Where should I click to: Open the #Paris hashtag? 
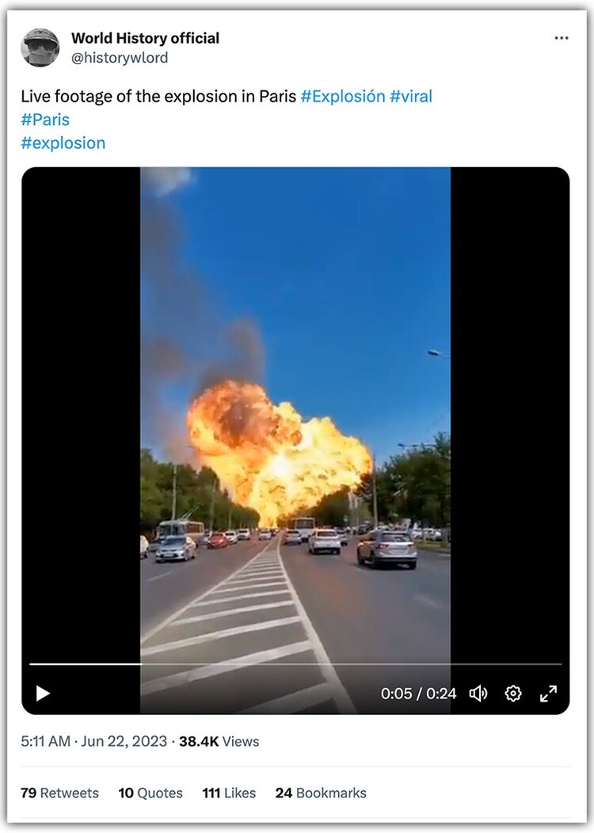[45, 120]
